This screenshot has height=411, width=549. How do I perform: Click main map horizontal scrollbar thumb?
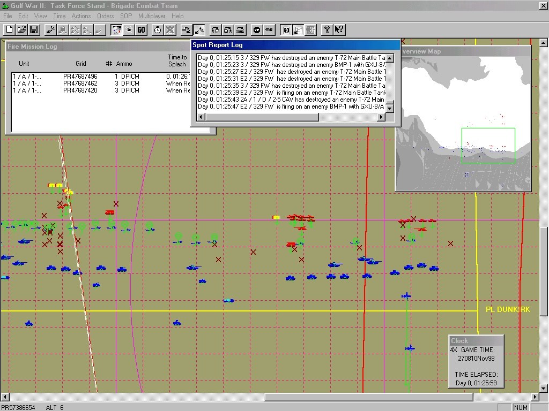click(369, 397)
